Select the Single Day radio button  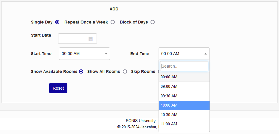coord(57,22)
